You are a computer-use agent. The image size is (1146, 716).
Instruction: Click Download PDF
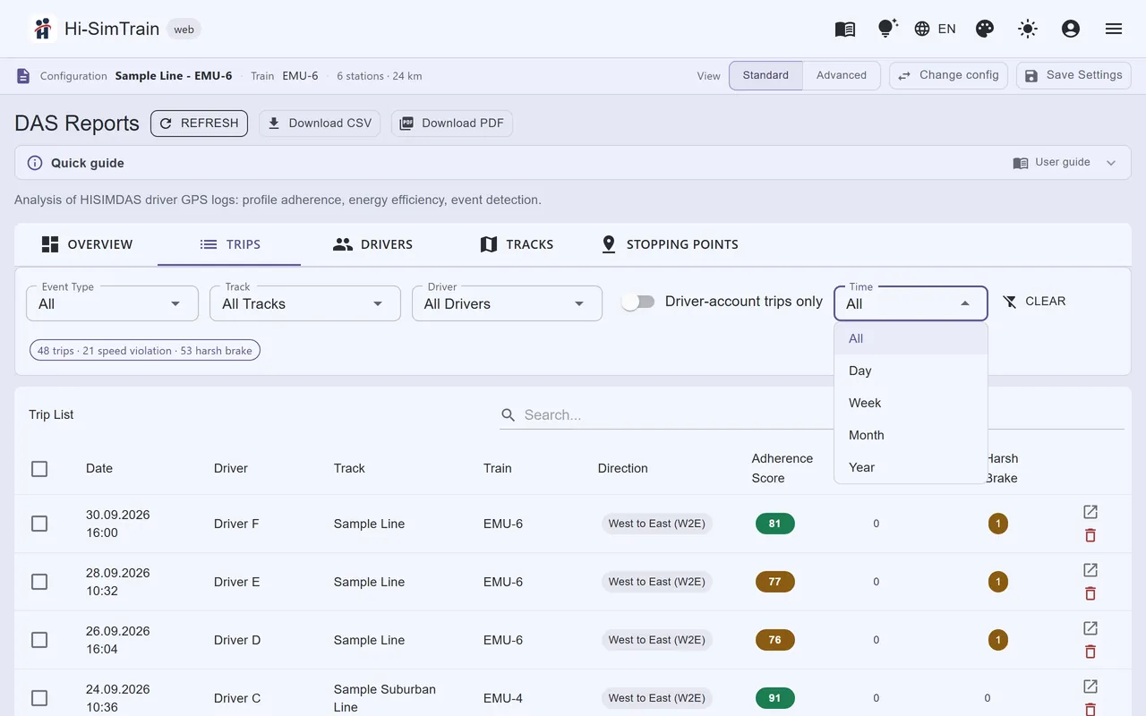[x=452, y=124]
